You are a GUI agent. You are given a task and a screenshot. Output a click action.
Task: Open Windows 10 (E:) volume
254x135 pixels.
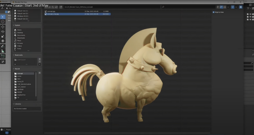click(23, 16)
